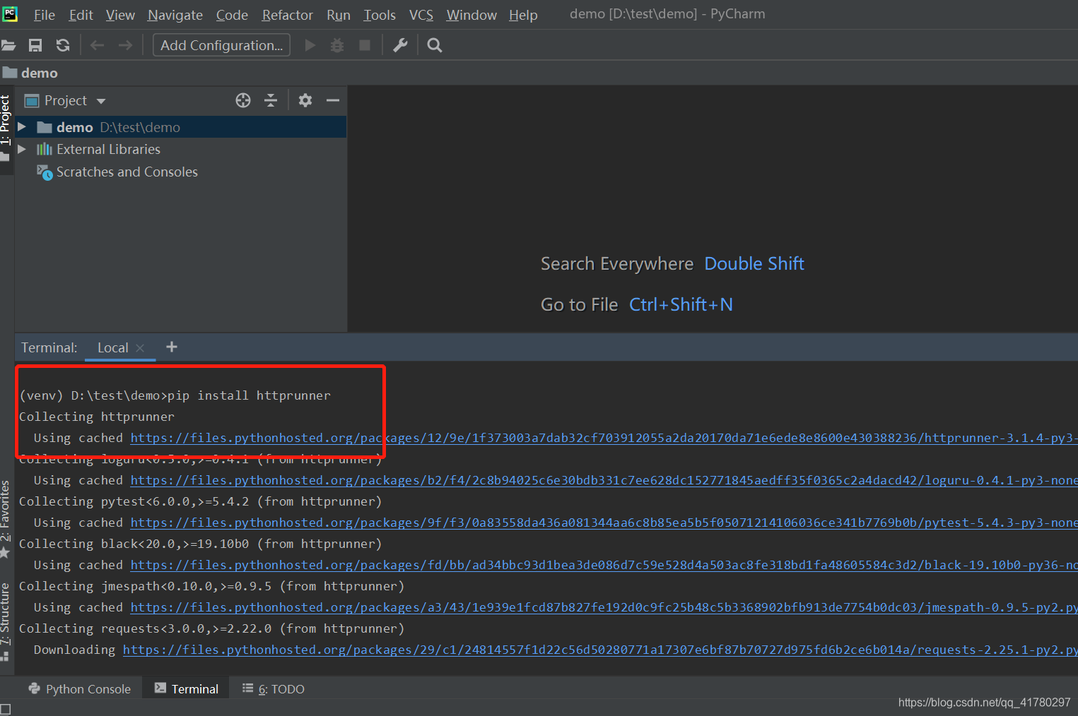The height and width of the screenshot is (716, 1078).
Task: Select External Libraries tree row
Action: (181, 149)
